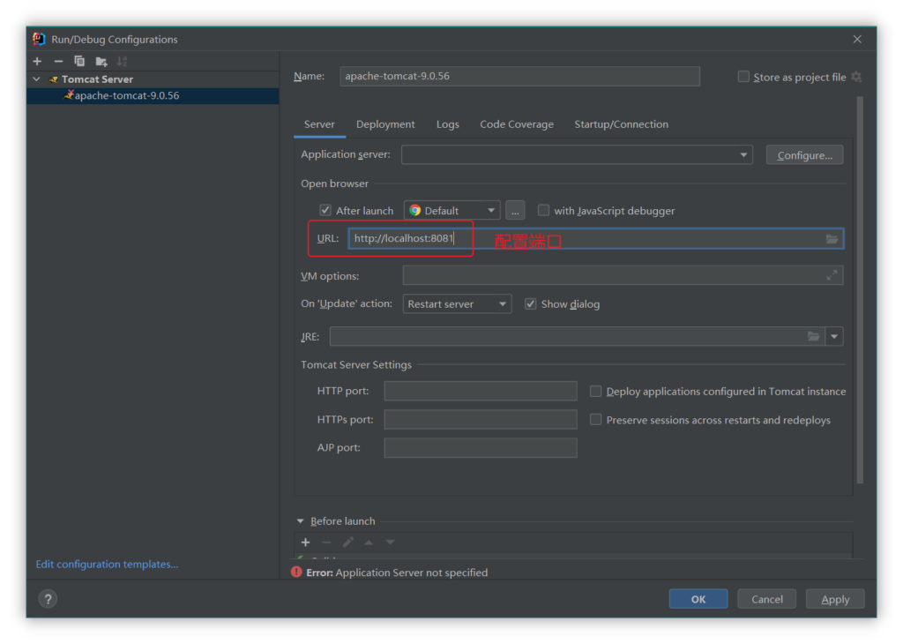This screenshot has width=903, height=644.
Task: Enable Preserve sessions across restarts and redeploys
Action: (x=595, y=419)
